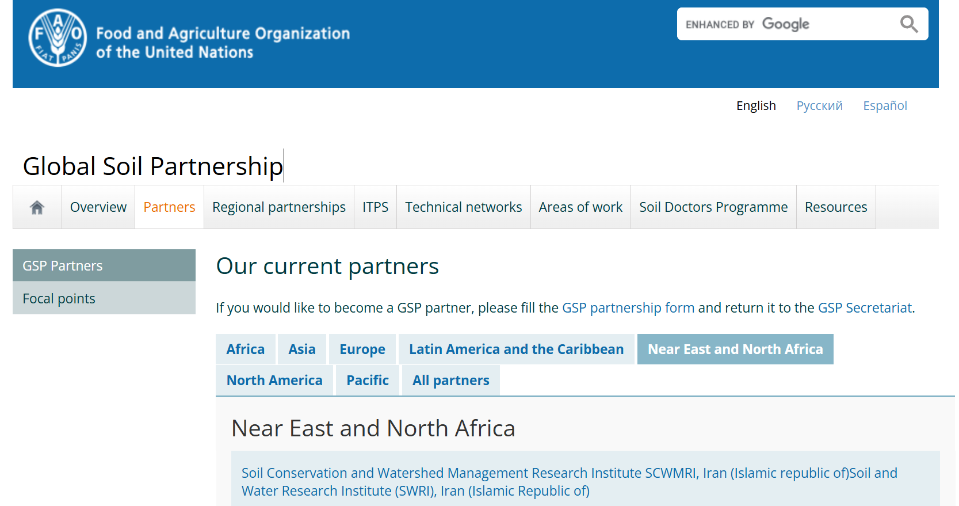Open Regional partnerships menu
The height and width of the screenshot is (506, 959).
pos(279,207)
